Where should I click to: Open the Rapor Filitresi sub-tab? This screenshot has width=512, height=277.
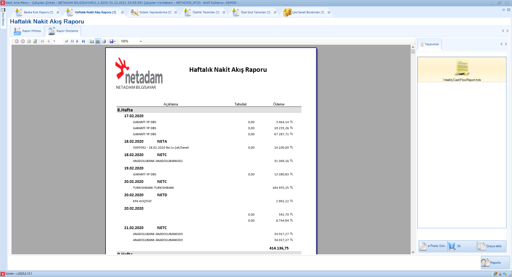coord(27,31)
